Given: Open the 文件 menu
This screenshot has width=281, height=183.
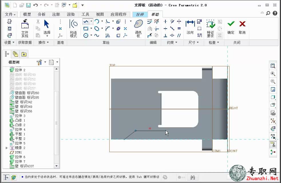Looking at the screenshot, I should (10, 14).
